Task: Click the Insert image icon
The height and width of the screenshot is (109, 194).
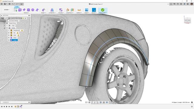Action: pos(87,10)
